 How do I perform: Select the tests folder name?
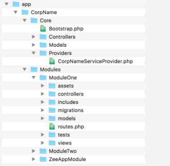click(x=64, y=135)
